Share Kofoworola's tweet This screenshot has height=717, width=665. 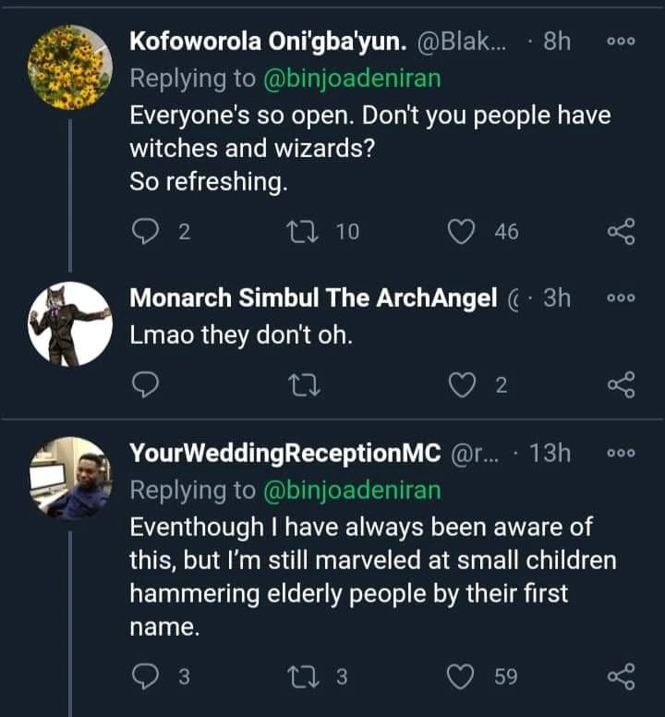622,231
